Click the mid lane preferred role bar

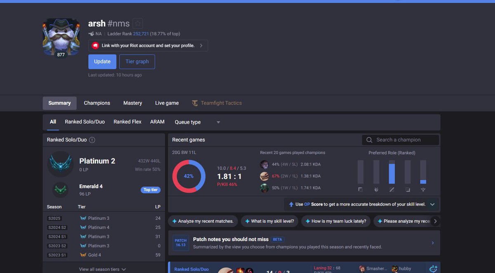[x=392, y=172]
